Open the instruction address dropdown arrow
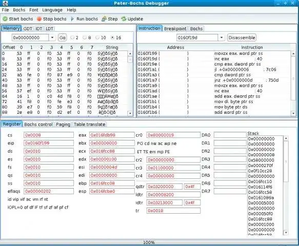The width and height of the screenshot is (299, 246). point(221,37)
